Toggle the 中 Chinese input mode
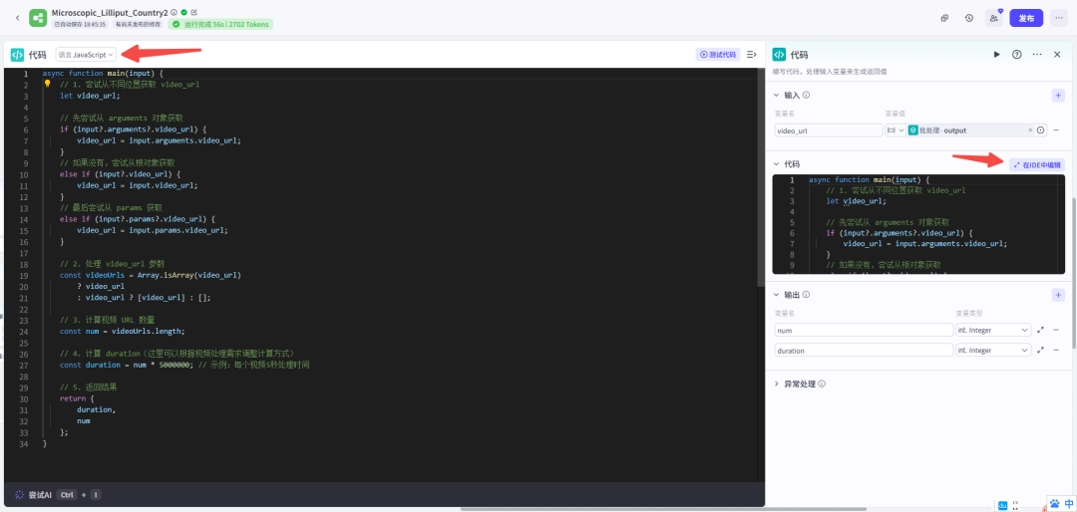The height and width of the screenshot is (512, 1077). coord(1068,504)
